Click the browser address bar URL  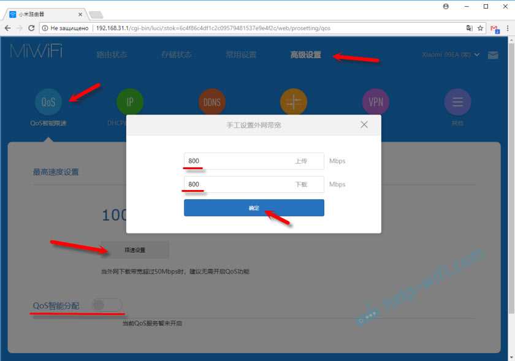(x=213, y=28)
